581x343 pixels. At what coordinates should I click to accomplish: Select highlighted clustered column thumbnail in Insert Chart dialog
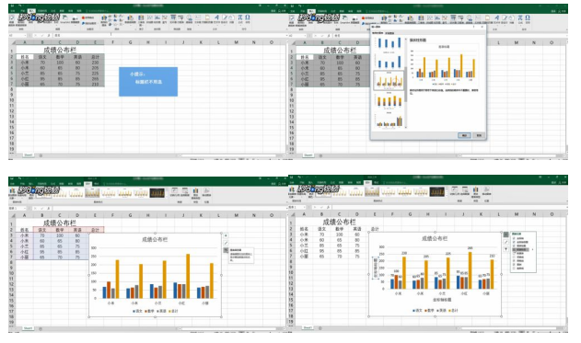389,80
